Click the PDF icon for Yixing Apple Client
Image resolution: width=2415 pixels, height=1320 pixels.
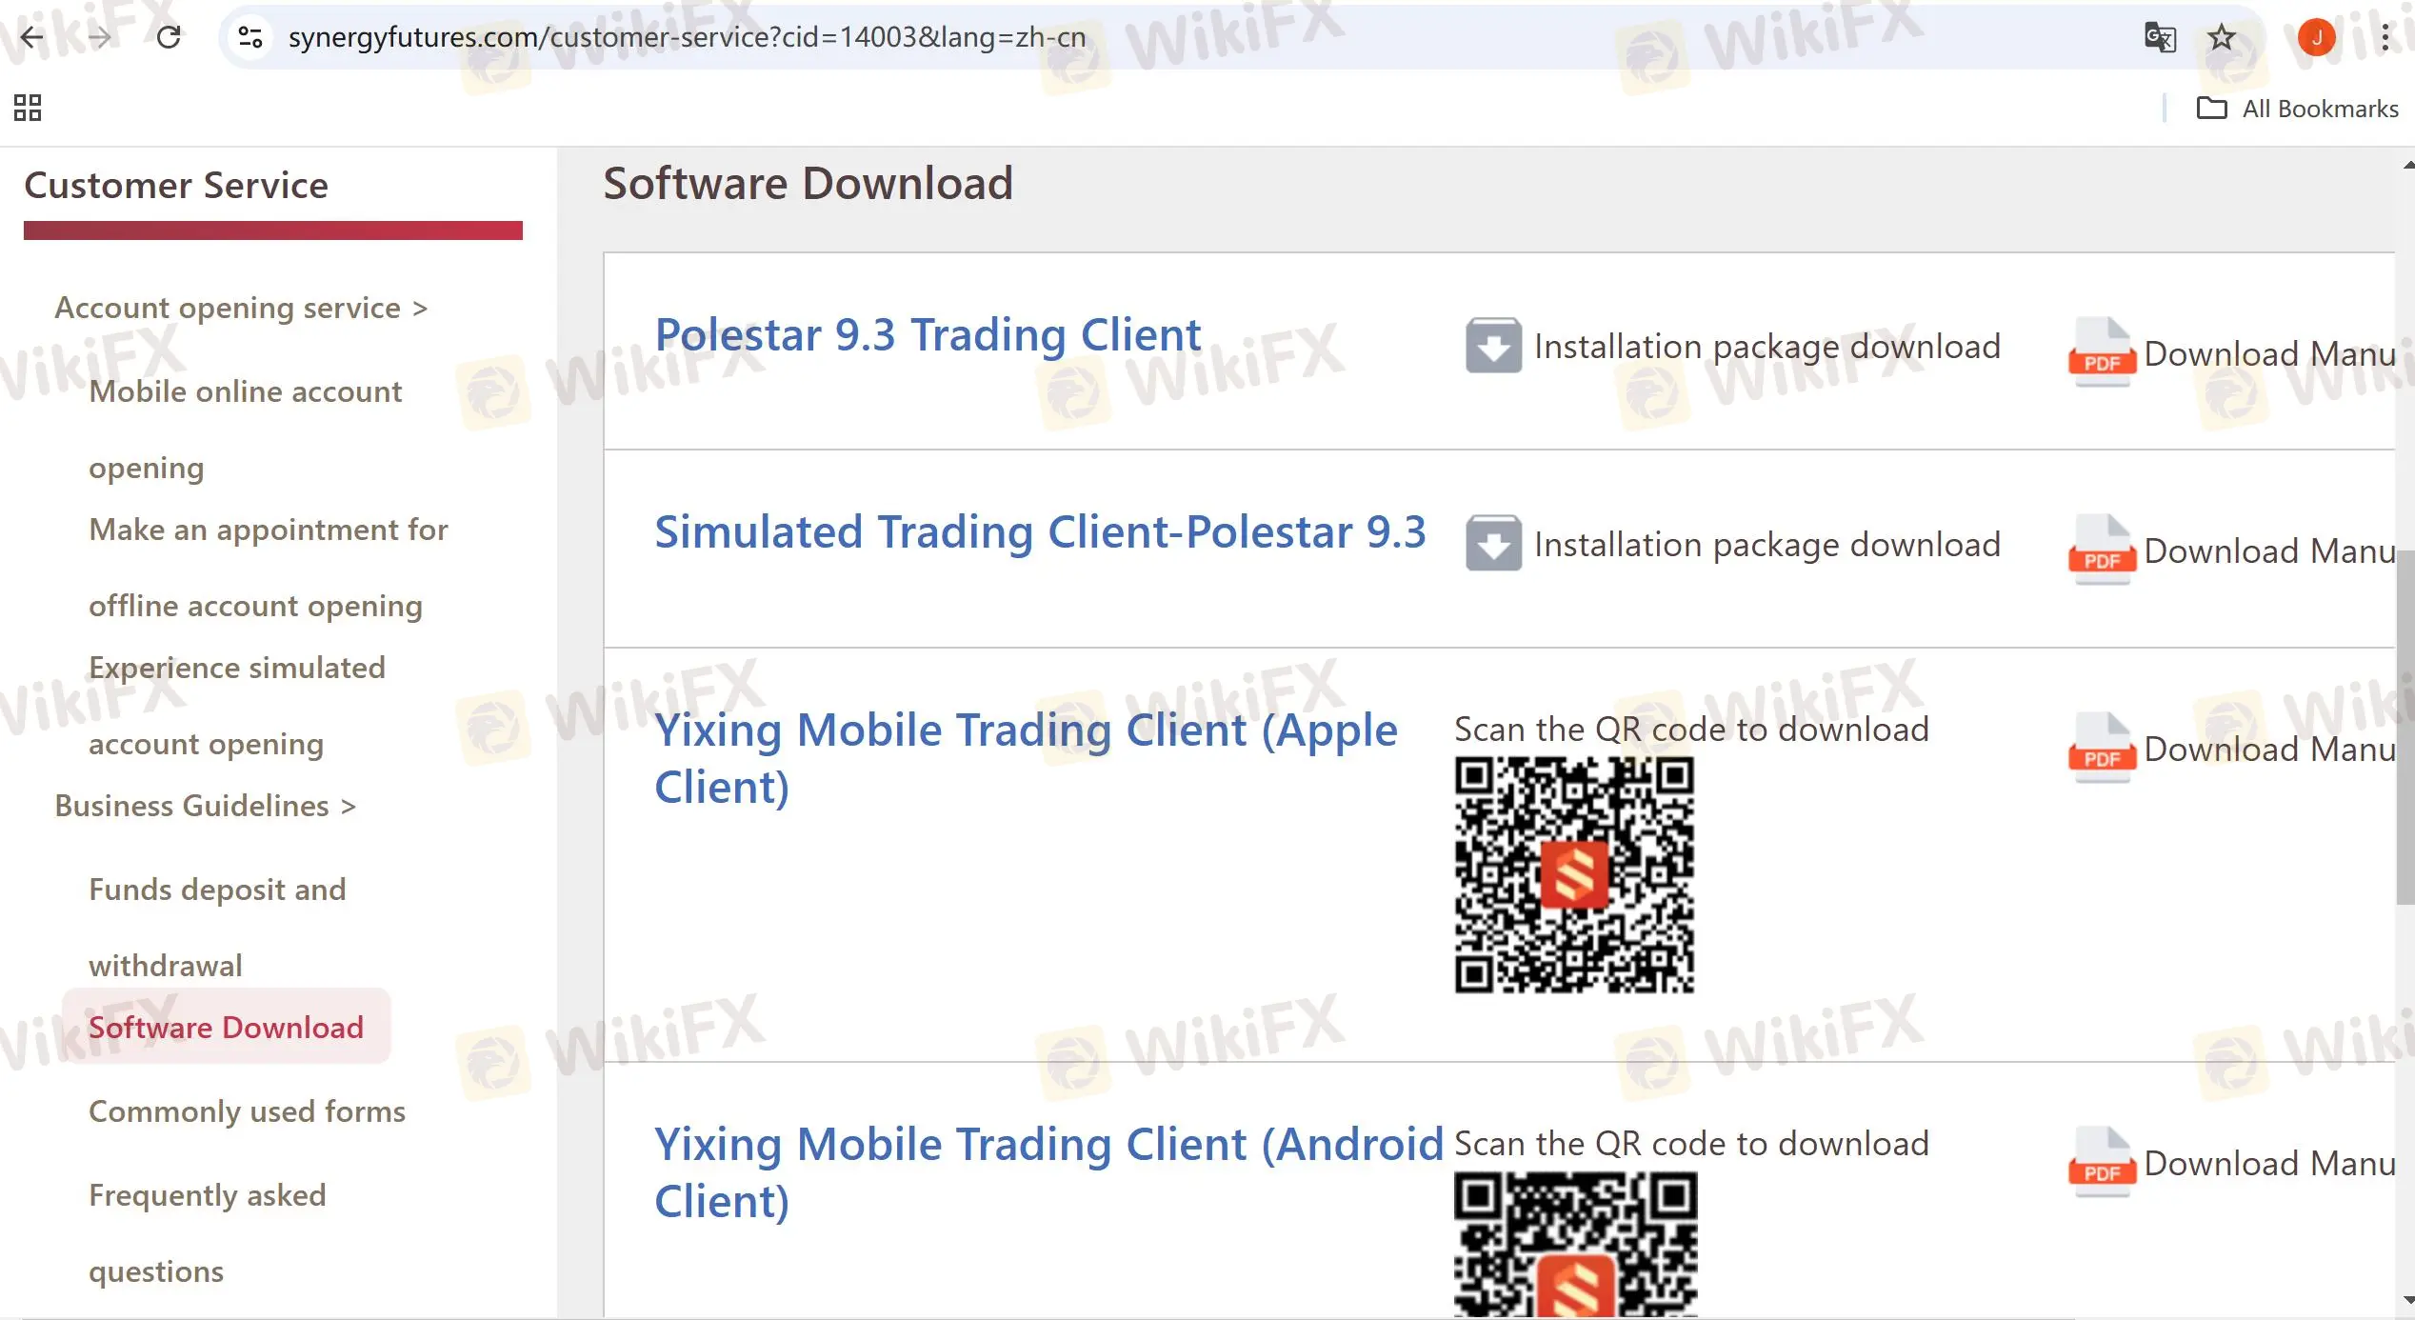(2102, 748)
